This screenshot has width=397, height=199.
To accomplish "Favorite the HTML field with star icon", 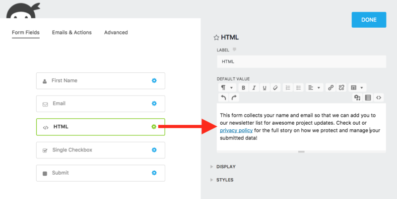I will point(216,38).
